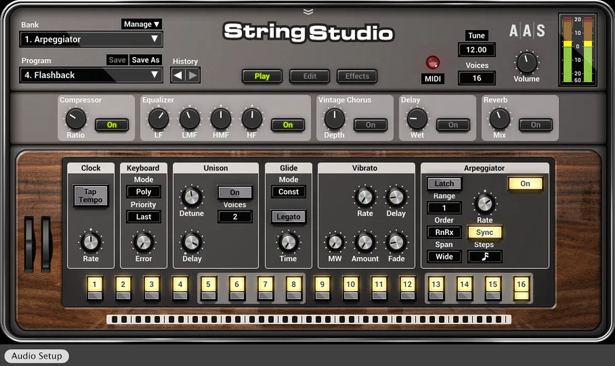Viewport: 615px width, 366px height.
Task: Open Audio Setup
Action: [37, 356]
